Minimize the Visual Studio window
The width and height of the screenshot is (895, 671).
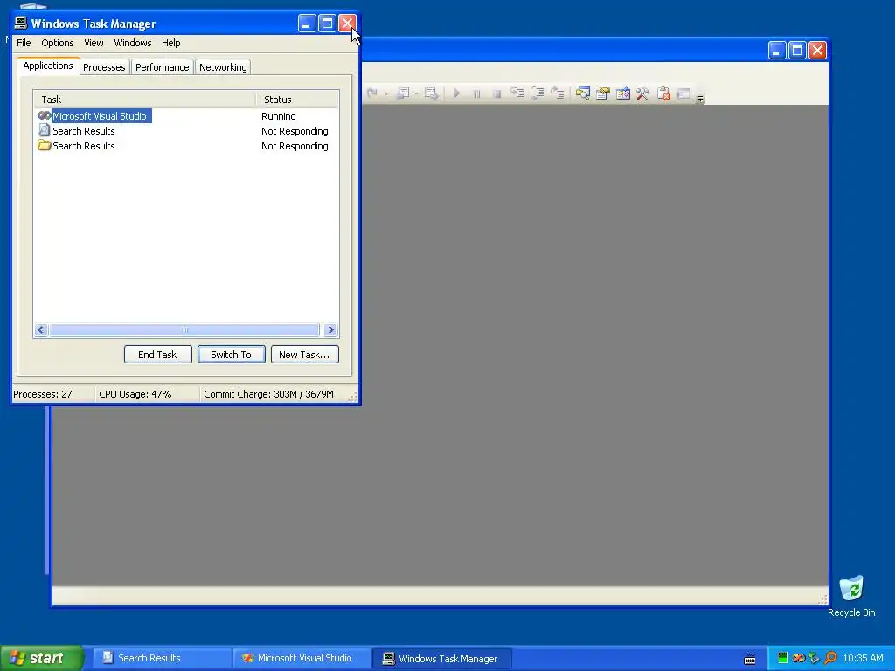pos(777,50)
